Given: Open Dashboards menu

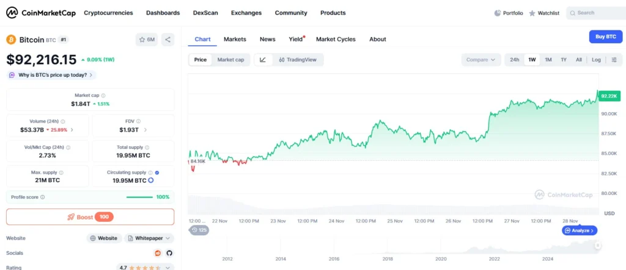Looking at the screenshot, I should click(x=163, y=13).
